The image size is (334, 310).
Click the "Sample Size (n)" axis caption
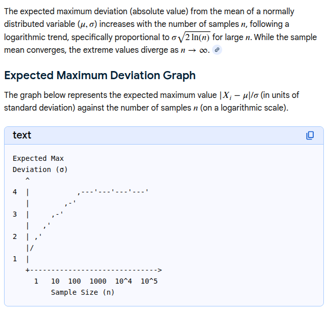[82, 292]
